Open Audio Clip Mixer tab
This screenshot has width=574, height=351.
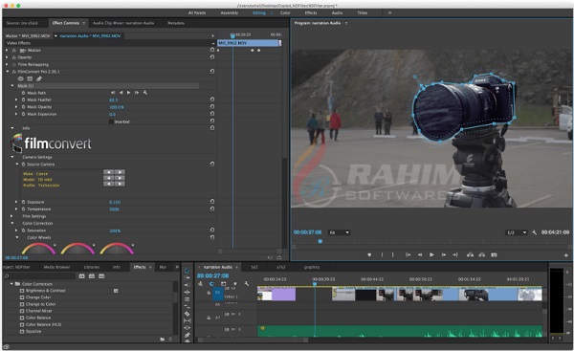123,23
